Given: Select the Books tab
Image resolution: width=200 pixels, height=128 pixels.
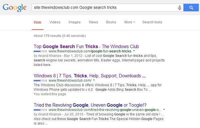Looking at the screenshot, I should pos(111,22).
